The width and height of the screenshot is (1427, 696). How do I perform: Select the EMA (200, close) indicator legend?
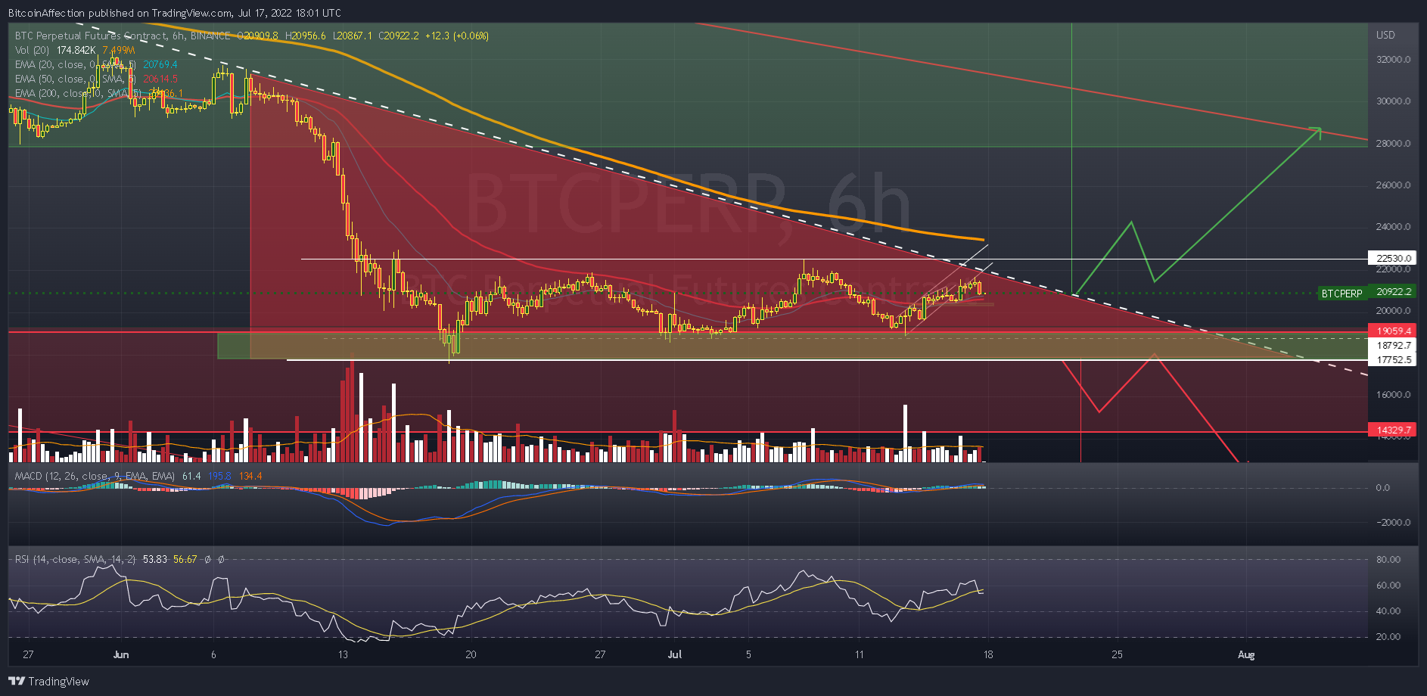pyautogui.click(x=79, y=93)
